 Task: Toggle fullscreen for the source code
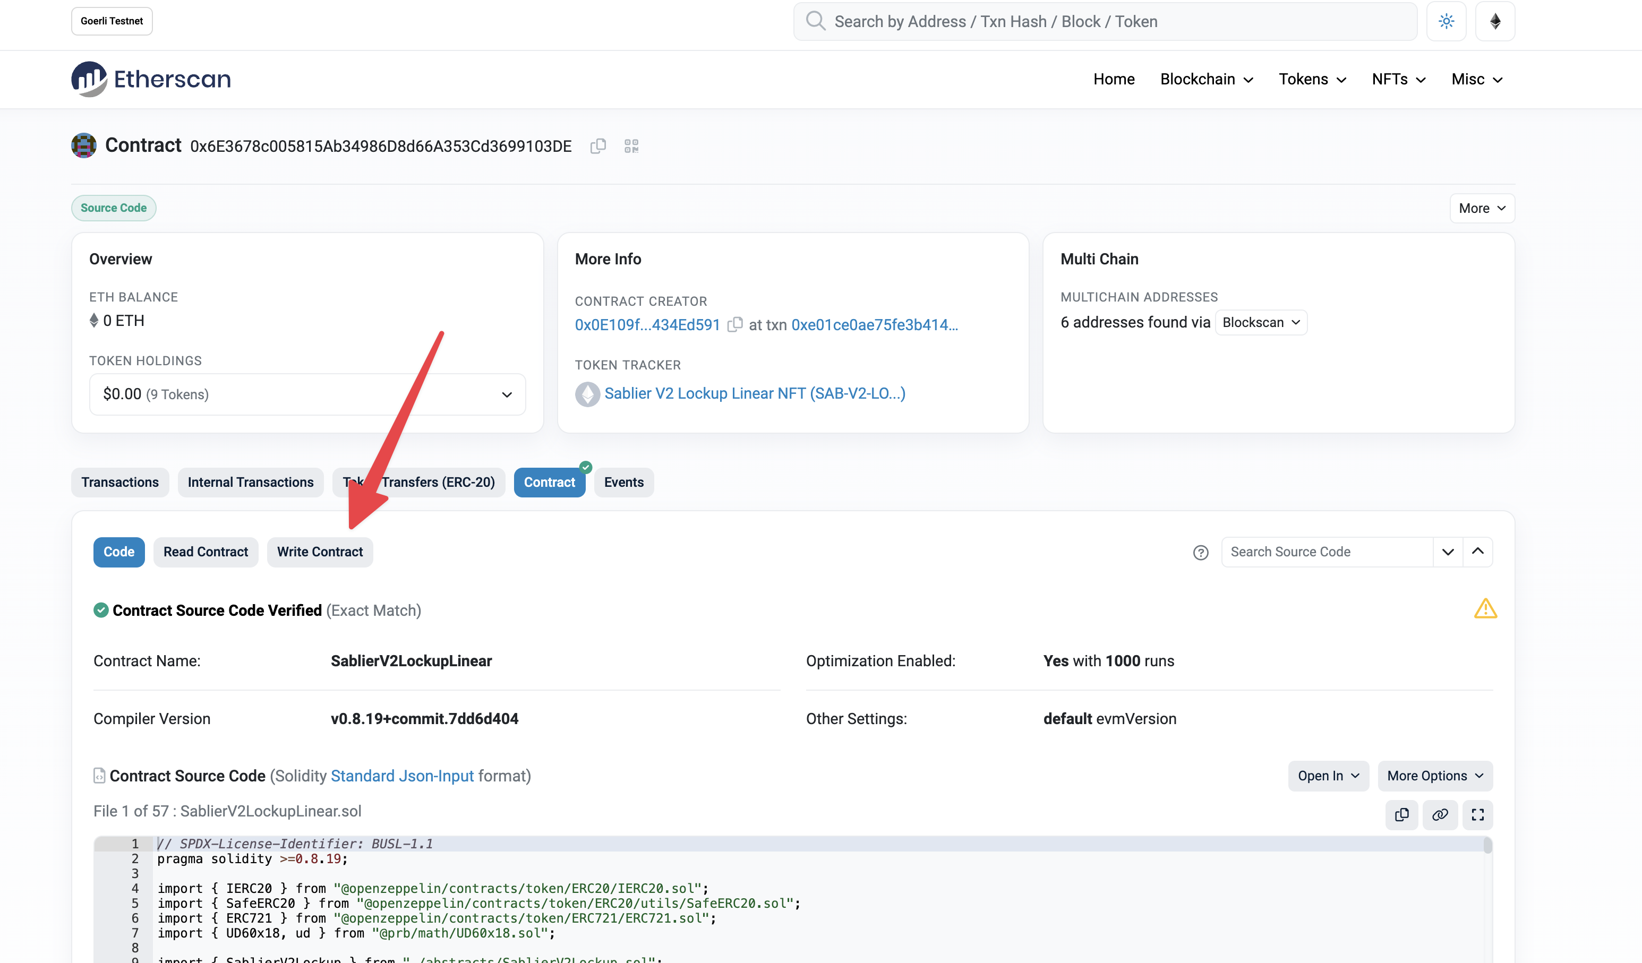point(1477,814)
